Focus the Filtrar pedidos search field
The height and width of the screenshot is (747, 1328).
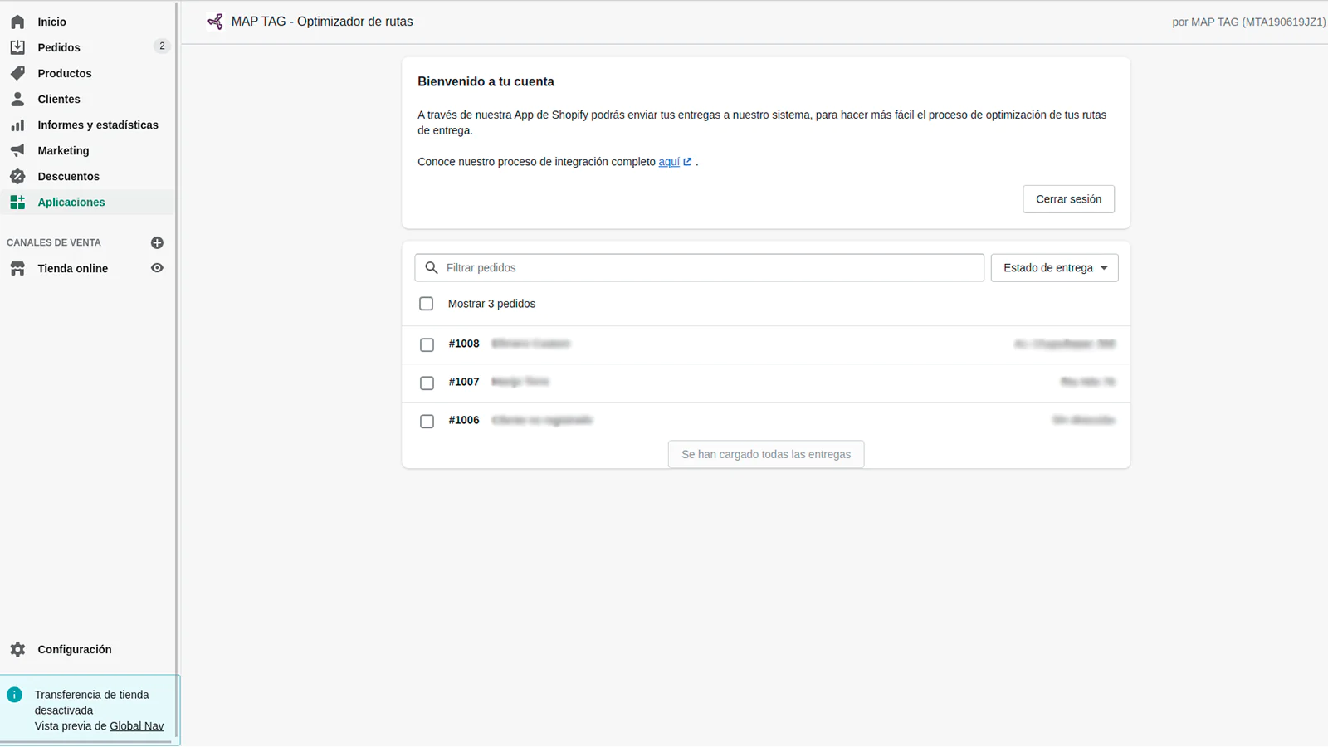(x=710, y=268)
